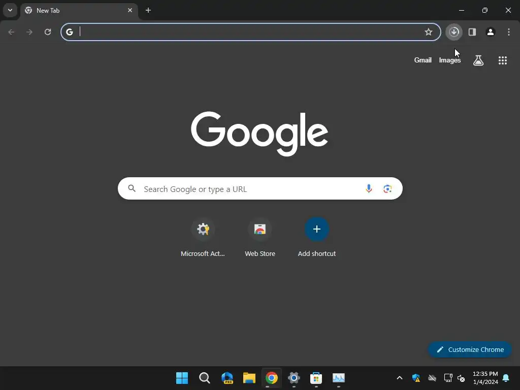
Task: Click the muted volume tray icon
Action: 461,378
